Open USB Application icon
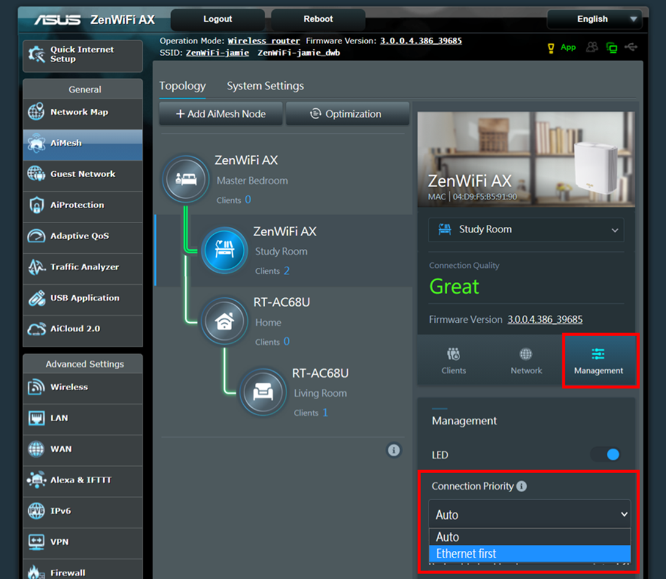The height and width of the screenshot is (579, 666). pyautogui.click(x=36, y=298)
